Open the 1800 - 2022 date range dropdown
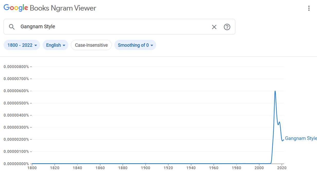This screenshot has height=171, width=317. (22, 45)
